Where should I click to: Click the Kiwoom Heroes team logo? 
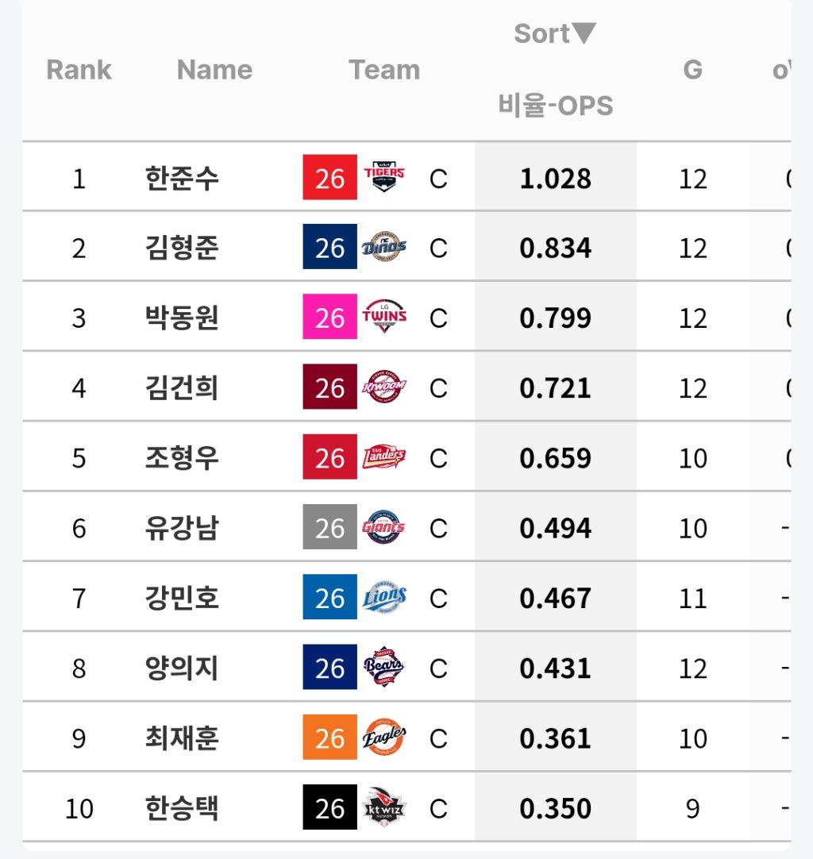point(384,386)
